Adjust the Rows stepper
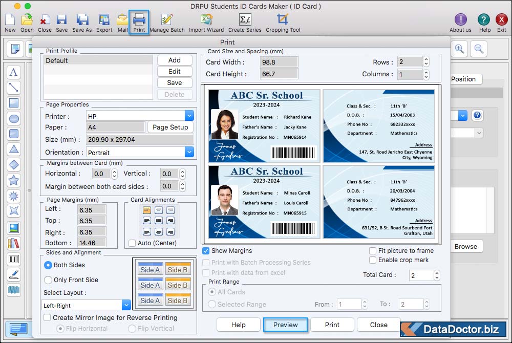512x343 pixels. point(426,61)
